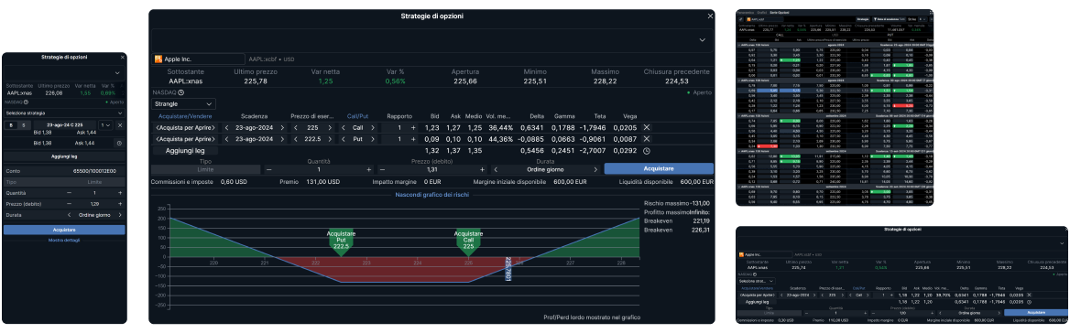Screen dimensions: 1070x333
Task: Select the B (buy) toggle in left panel
Action: click(x=11, y=125)
